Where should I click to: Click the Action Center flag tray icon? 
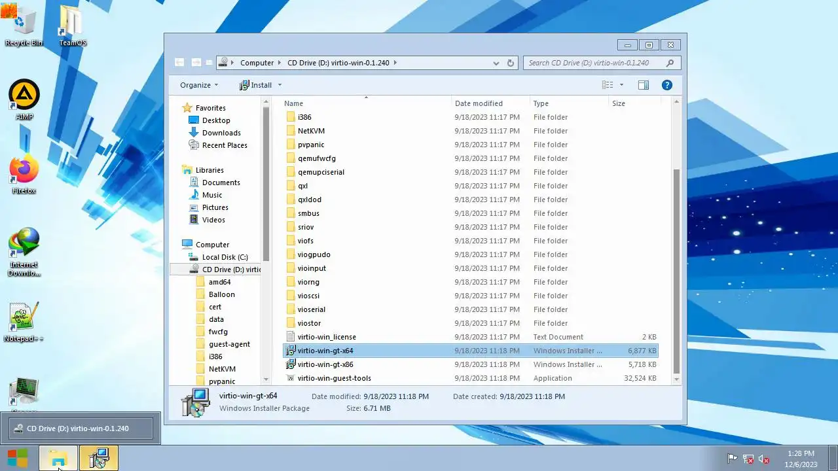pyautogui.click(x=732, y=459)
